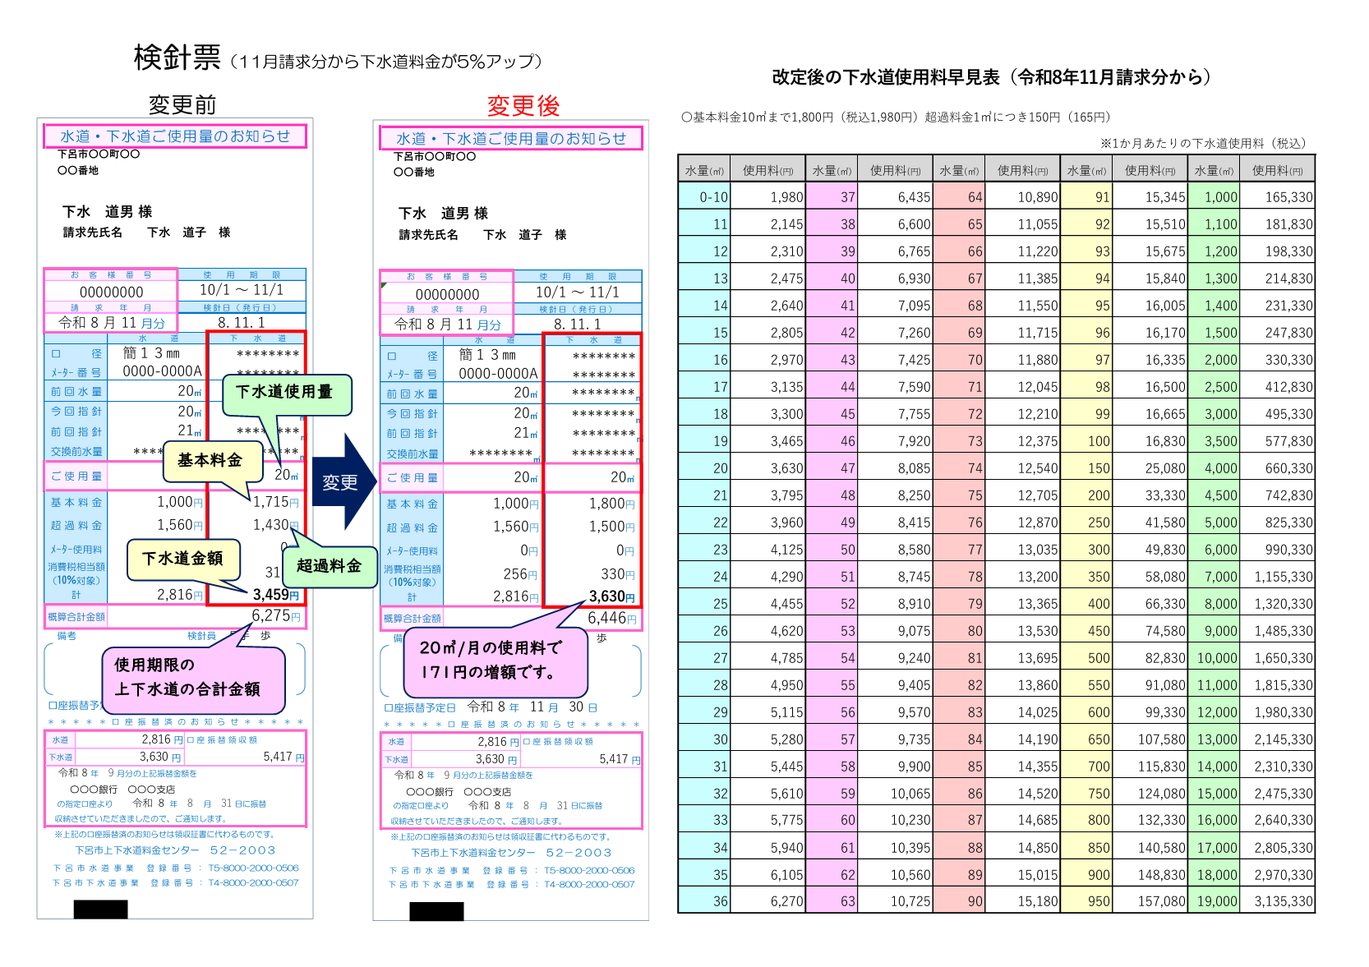
Task: Click the 口座振替予定日 checkbox on right slip
Action: pos(389,707)
